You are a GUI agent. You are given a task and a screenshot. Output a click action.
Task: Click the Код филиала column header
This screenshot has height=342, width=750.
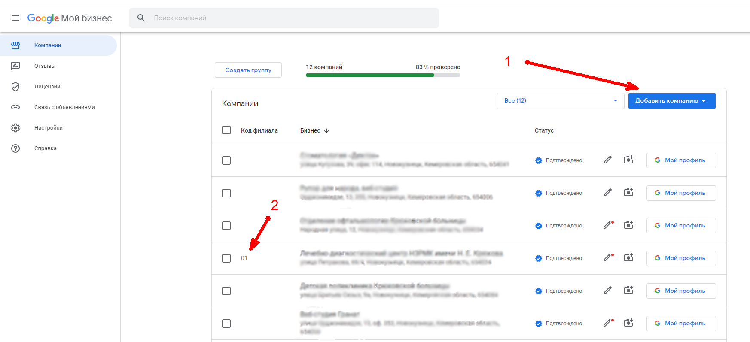259,130
